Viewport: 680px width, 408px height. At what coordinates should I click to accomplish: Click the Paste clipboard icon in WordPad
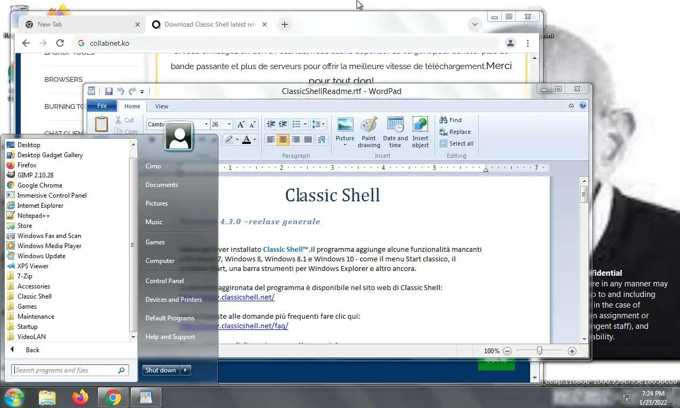[x=101, y=124]
